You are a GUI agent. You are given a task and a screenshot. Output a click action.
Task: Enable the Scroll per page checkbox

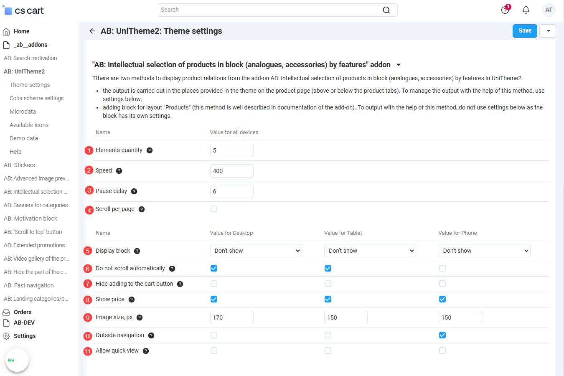pyautogui.click(x=214, y=209)
